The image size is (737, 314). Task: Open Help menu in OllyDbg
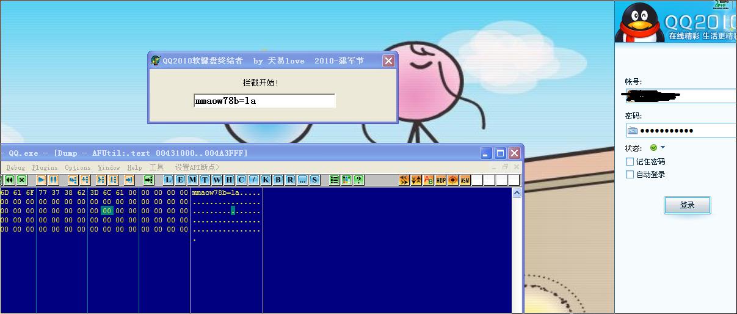(x=134, y=167)
